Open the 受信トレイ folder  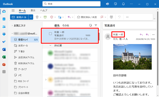pos(25,40)
